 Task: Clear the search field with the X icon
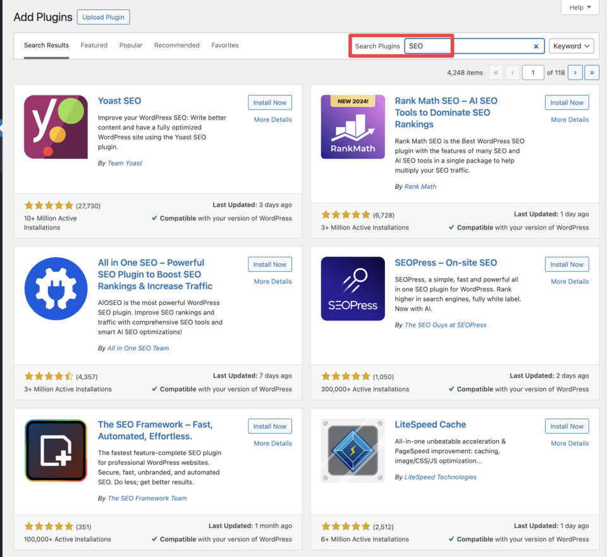pyautogui.click(x=536, y=46)
